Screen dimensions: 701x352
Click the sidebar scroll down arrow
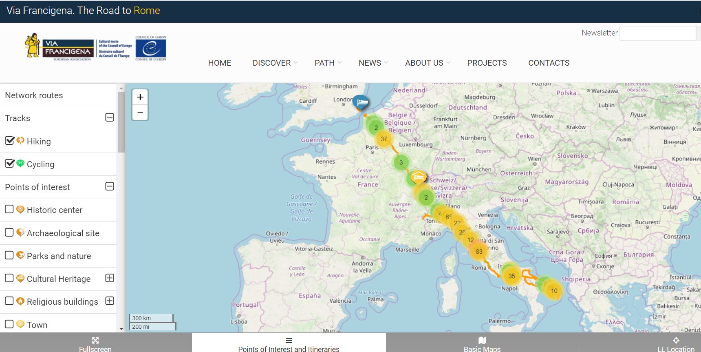point(121,329)
